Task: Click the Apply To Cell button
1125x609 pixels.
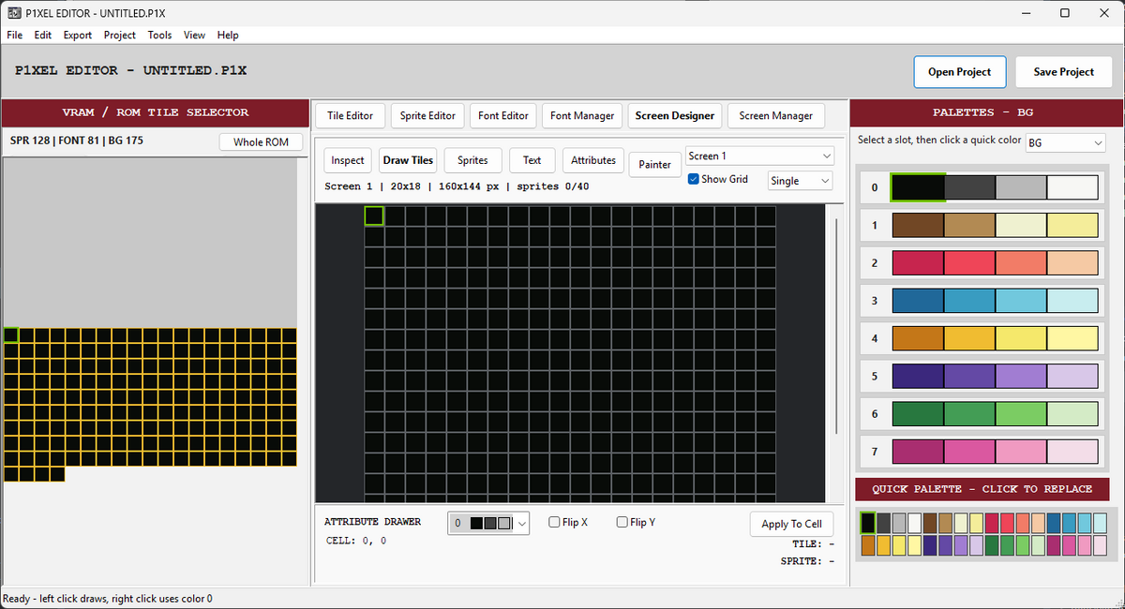Action: [792, 524]
